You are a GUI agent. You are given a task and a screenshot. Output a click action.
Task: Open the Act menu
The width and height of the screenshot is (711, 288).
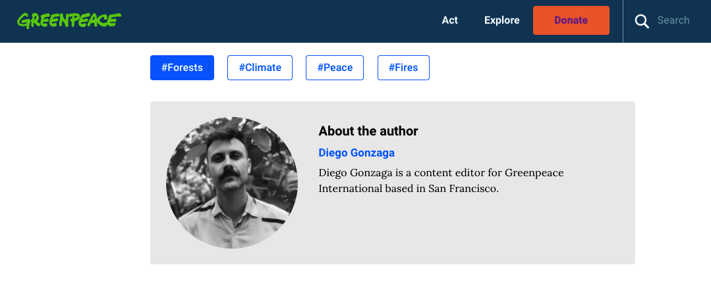click(x=450, y=20)
